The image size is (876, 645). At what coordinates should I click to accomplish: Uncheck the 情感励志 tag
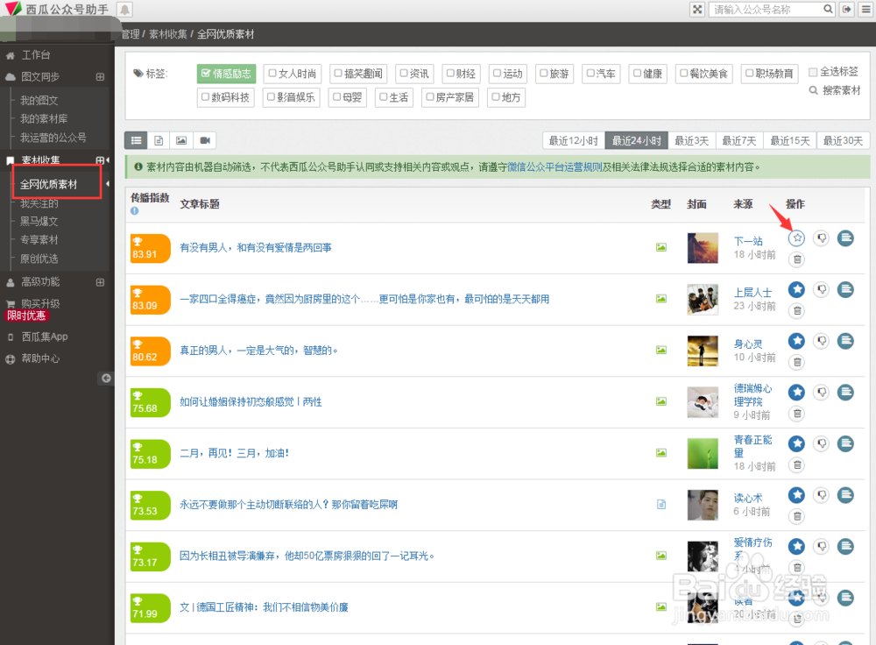coord(226,74)
